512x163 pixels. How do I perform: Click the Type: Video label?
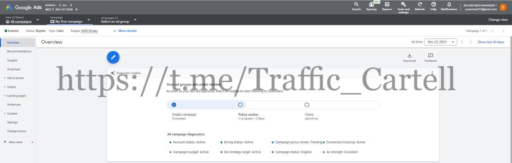pyautogui.click(x=56, y=31)
